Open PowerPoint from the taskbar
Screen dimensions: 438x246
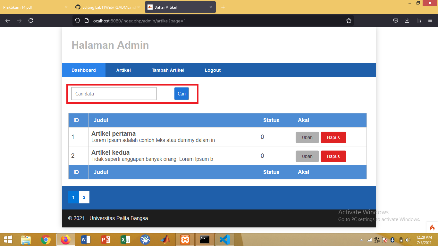click(x=105, y=239)
